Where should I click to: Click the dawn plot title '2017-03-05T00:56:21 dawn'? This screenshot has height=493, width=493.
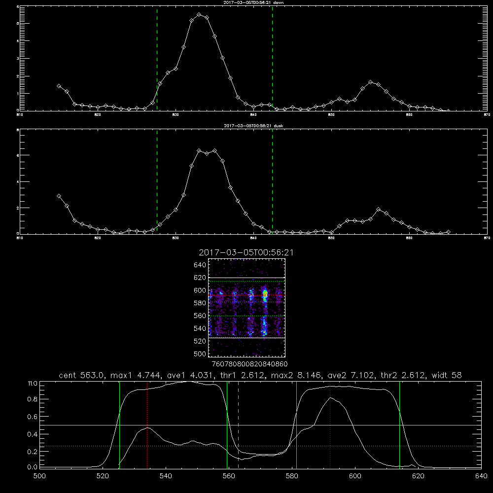(x=254, y=2)
